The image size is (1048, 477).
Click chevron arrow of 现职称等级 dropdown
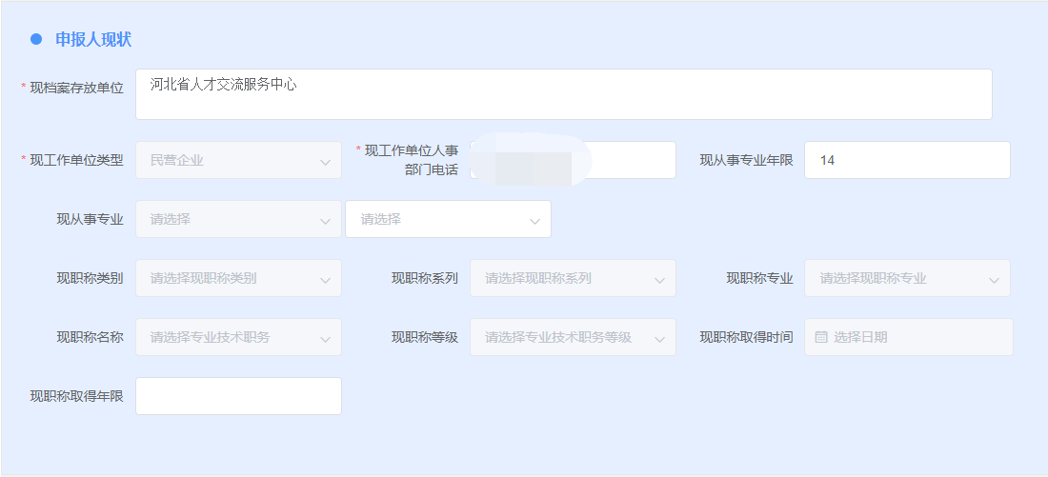659,338
